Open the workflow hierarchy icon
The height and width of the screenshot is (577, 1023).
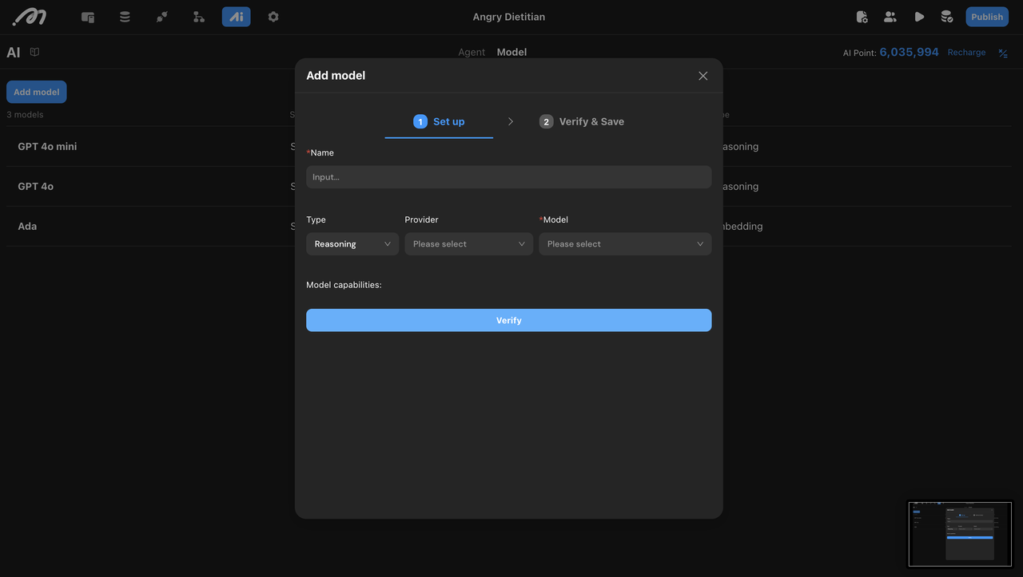point(199,17)
